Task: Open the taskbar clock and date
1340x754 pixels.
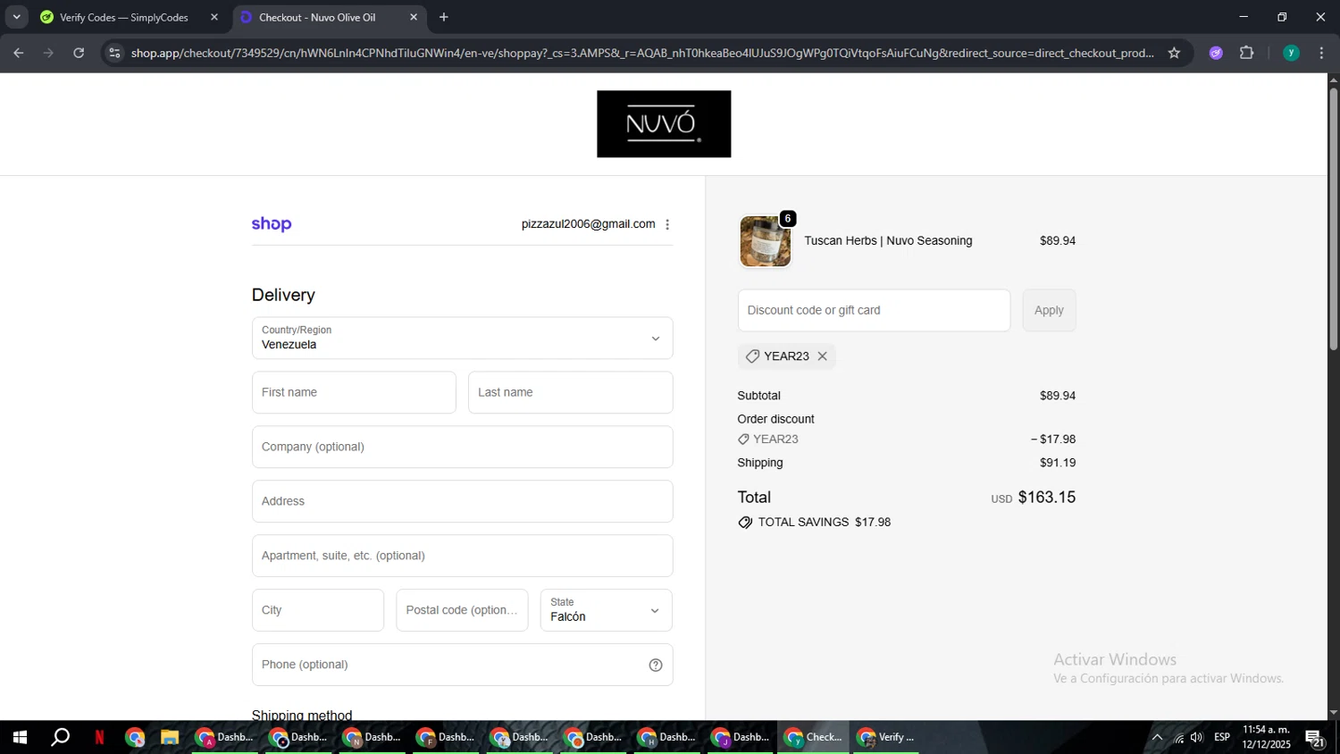Action: click(x=1266, y=737)
